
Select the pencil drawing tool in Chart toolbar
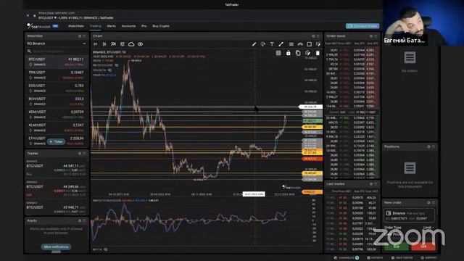pyautogui.click(x=254, y=44)
